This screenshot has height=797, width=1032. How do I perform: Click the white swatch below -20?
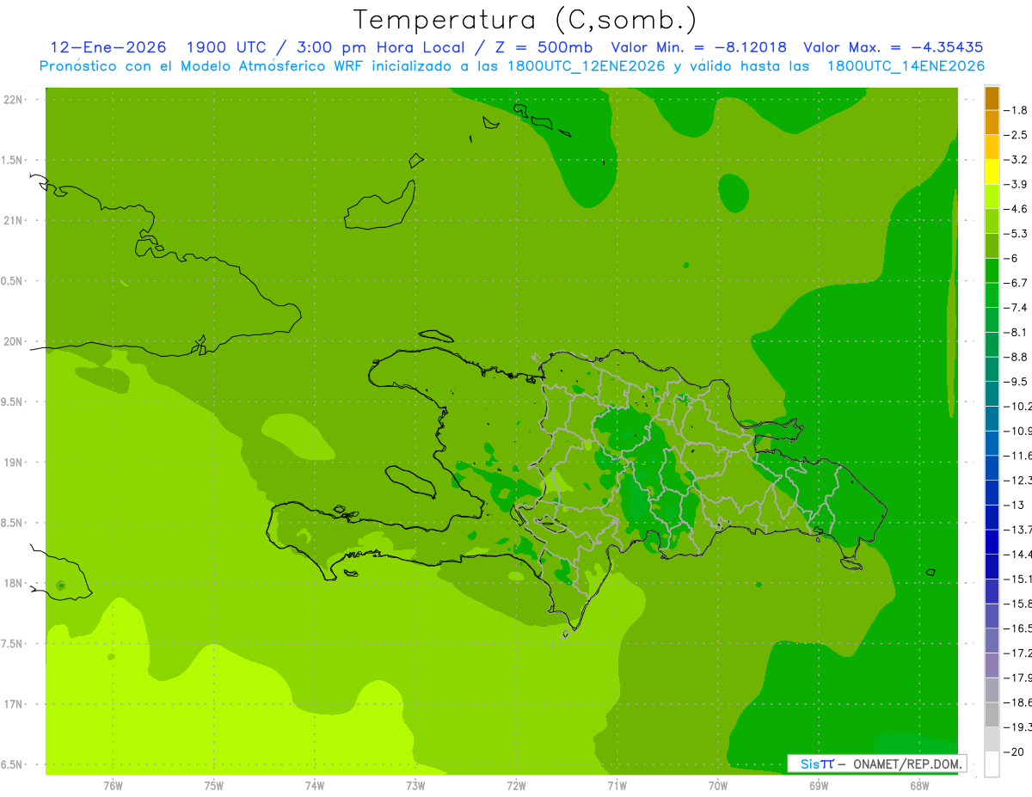[x=992, y=763]
